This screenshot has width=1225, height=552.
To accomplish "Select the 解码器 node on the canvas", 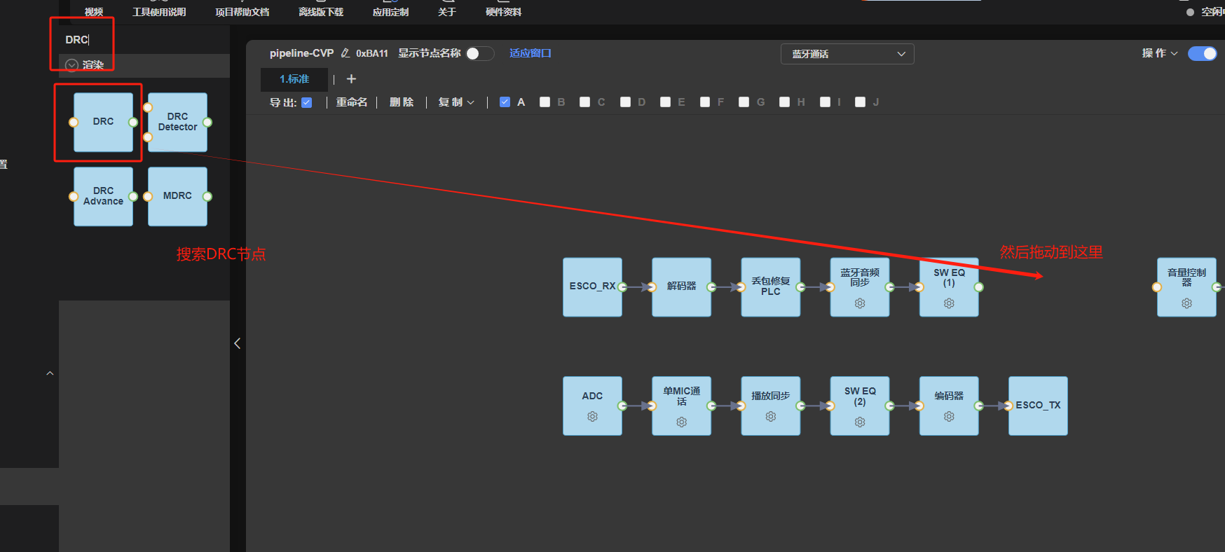I will click(x=681, y=287).
